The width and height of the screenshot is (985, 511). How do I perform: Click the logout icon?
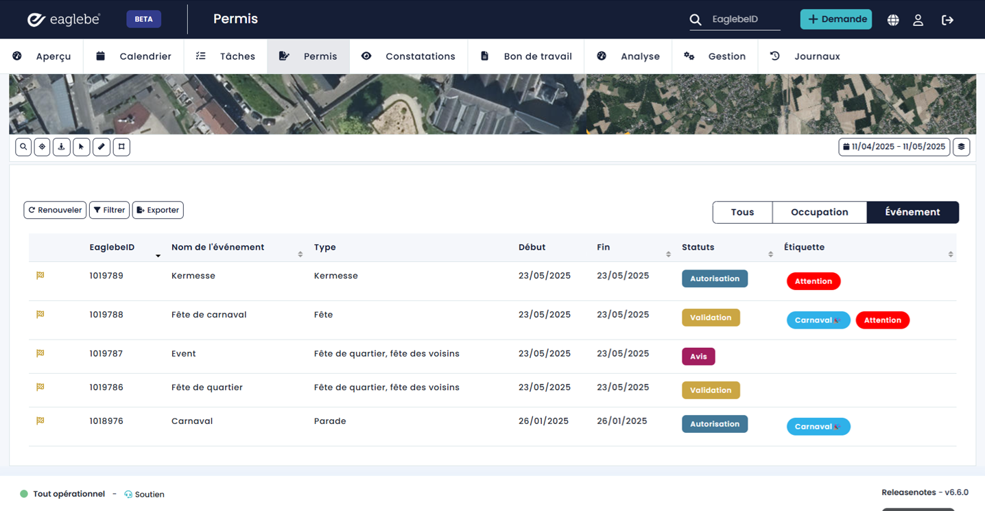click(x=948, y=20)
